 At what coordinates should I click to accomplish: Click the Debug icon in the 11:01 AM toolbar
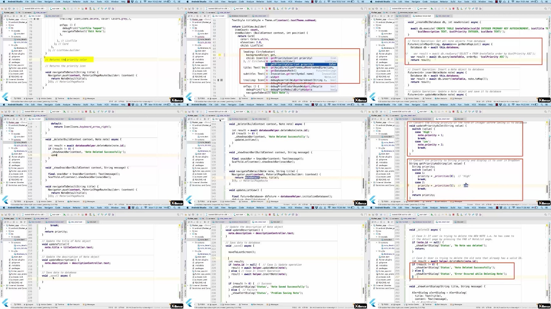435,9
